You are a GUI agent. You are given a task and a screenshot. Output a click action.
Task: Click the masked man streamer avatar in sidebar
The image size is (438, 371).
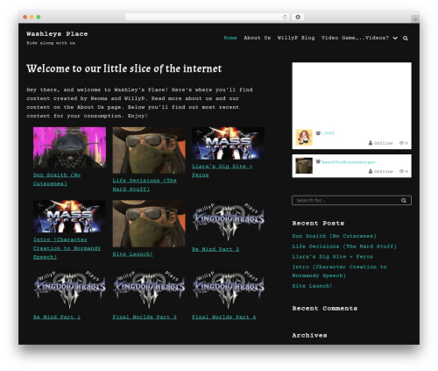tap(304, 166)
